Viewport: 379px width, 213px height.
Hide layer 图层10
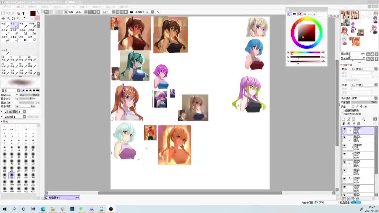click(344, 146)
